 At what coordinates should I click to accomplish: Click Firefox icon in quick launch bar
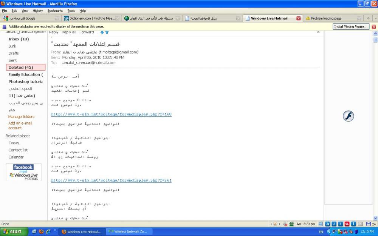(x=41, y=231)
